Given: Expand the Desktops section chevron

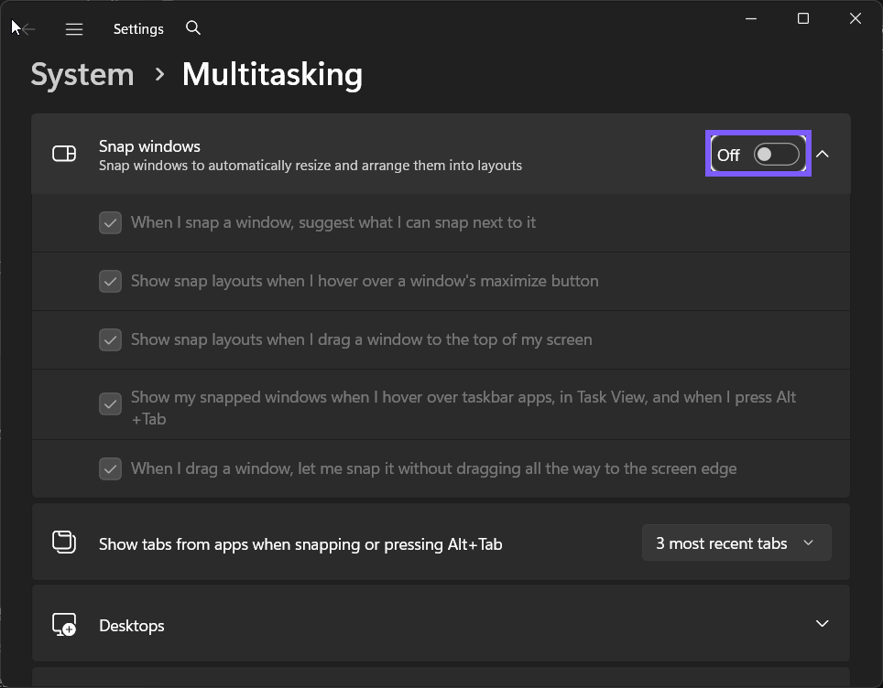Looking at the screenshot, I should (823, 623).
